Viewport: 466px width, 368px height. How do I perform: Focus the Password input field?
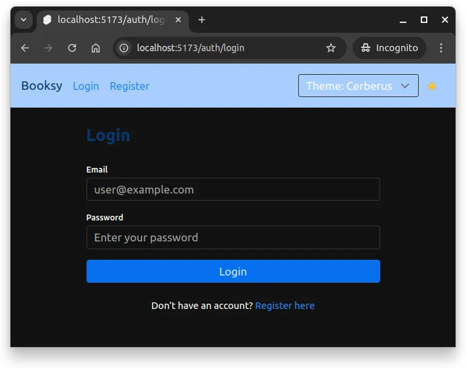pyautogui.click(x=233, y=237)
